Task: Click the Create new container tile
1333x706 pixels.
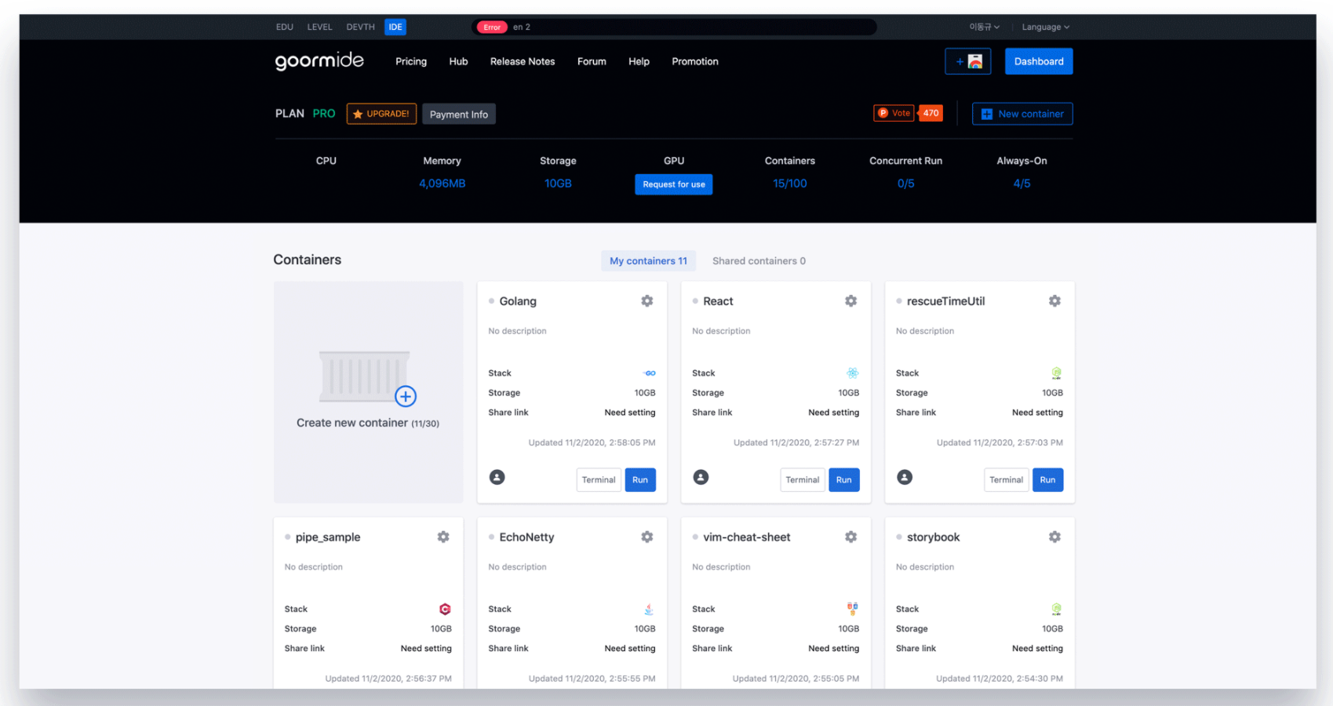Action: pos(368,392)
